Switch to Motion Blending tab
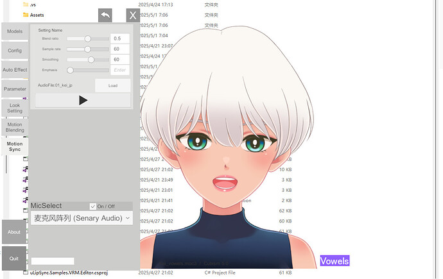 click(x=15, y=127)
